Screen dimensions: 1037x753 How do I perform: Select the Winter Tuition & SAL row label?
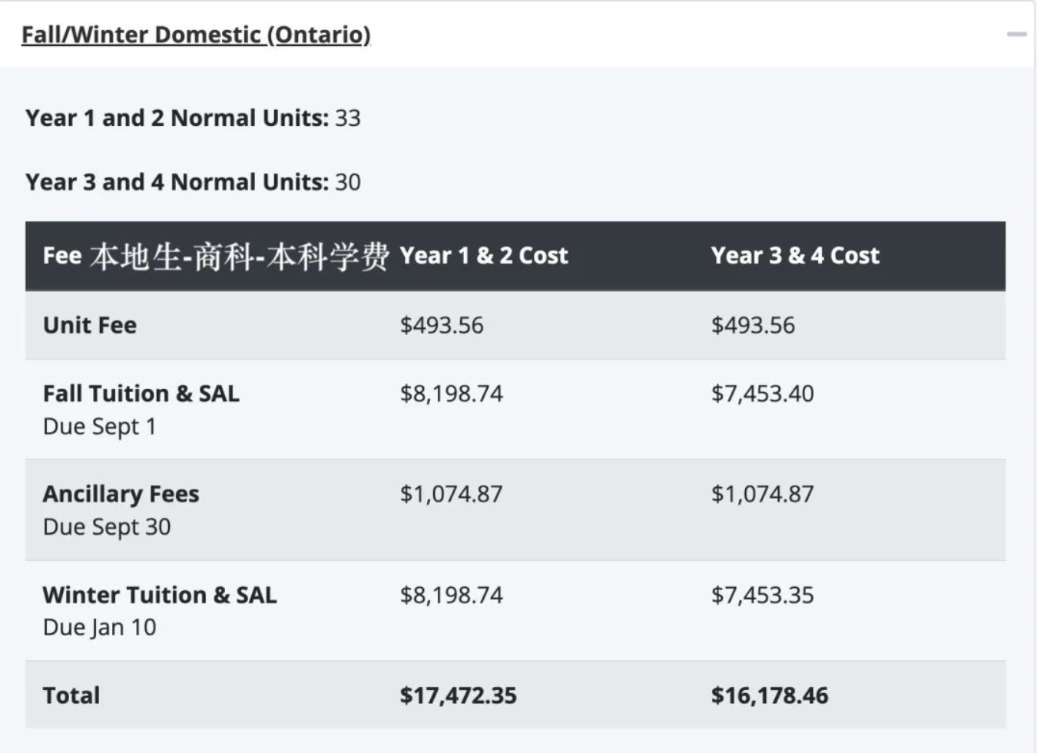point(160,595)
